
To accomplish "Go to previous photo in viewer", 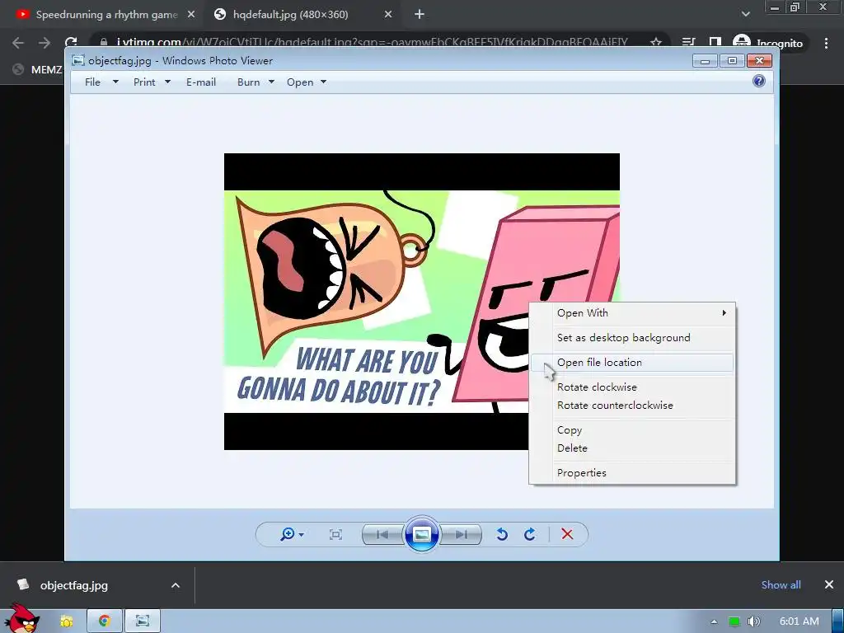I will pos(382,534).
